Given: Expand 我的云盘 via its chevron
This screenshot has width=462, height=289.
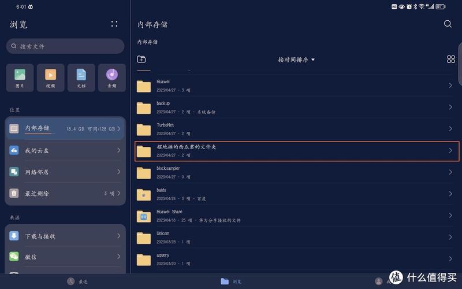Looking at the screenshot, I should [119, 150].
